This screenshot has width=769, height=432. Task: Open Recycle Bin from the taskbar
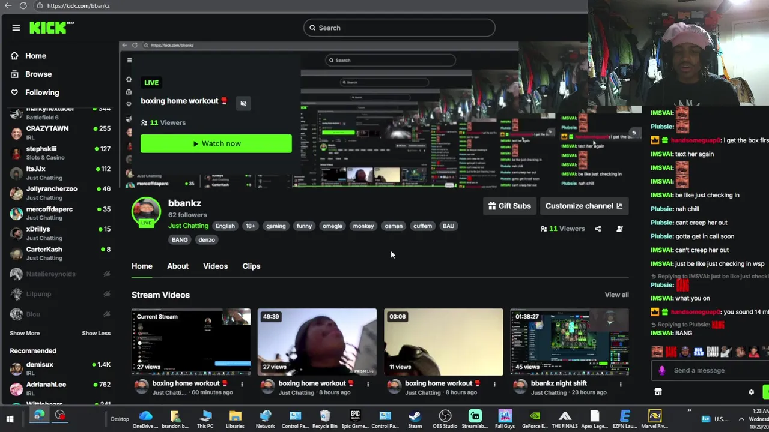coord(324,419)
